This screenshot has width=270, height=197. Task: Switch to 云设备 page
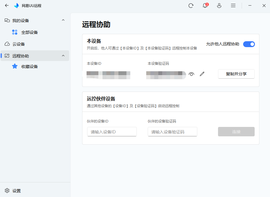coord(35,44)
